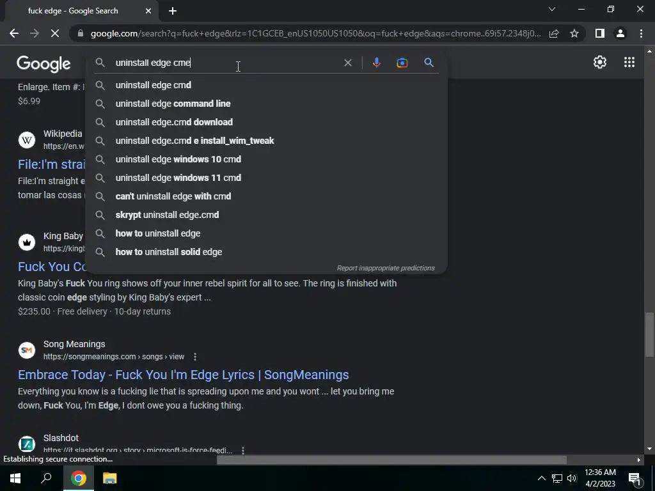Image resolution: width=655 pixels, height=491 pixels.
Task: Open the tab search chevron
Action: pyautogui.click(x=552, y=9)
